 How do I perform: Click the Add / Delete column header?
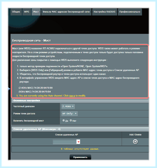(135, 135)
